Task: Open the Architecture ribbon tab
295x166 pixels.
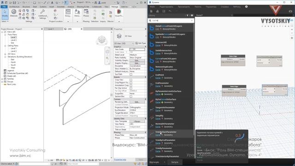Action: click(x=14, y=6)
